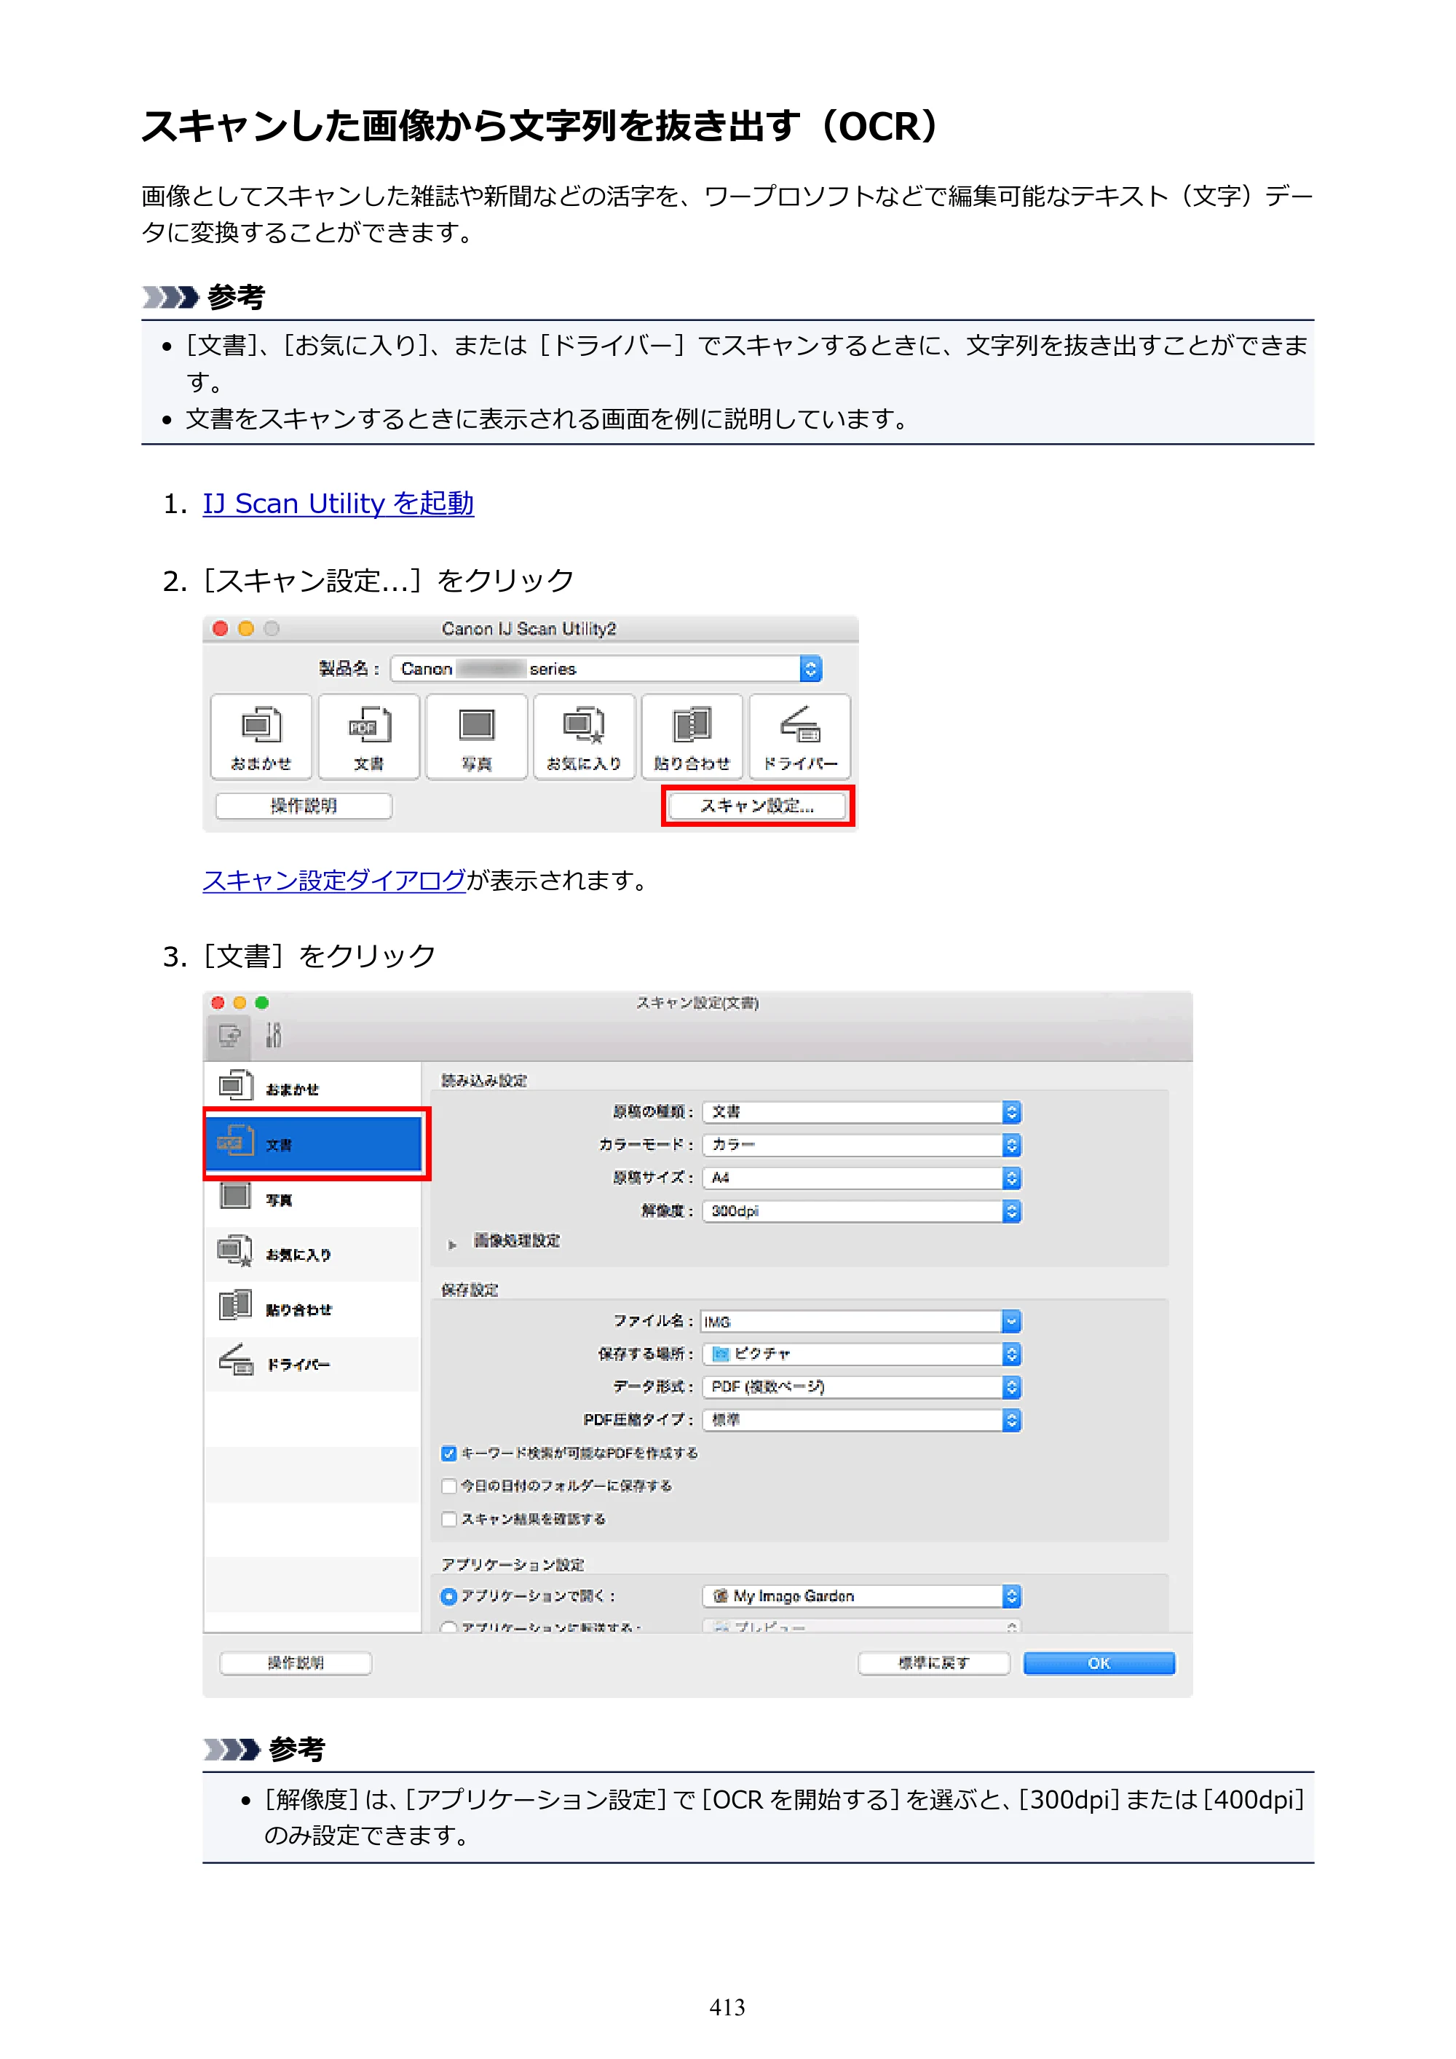The height and width of the screenshot is (2059, 1456).
Task: Select ドライバー in settings sidebar
Action: [x=312, y=1363]
